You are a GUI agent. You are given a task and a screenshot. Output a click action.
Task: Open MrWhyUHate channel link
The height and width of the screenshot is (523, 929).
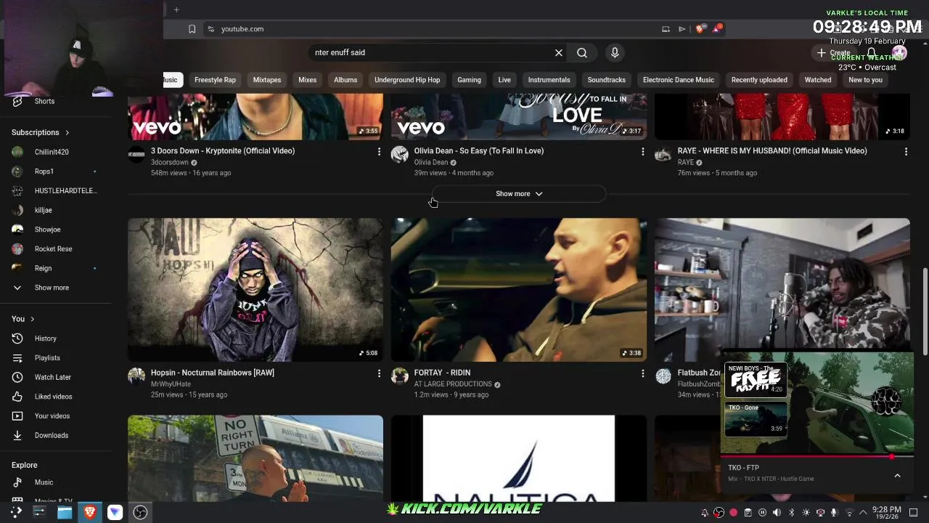point(171,384)
